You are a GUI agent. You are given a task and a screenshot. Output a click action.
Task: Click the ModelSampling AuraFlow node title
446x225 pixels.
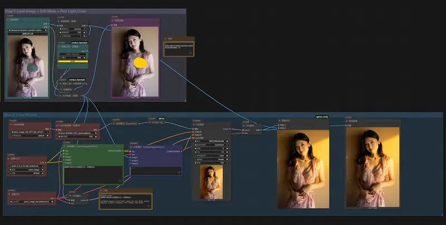[127, 123]
